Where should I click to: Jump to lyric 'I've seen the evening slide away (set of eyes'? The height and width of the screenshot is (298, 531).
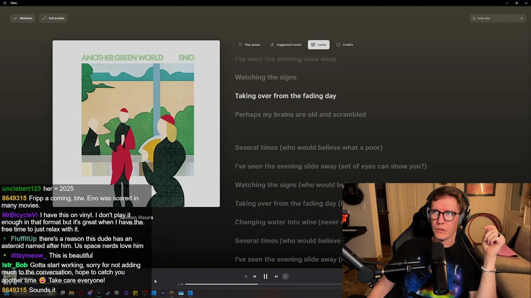pos(331,166)
